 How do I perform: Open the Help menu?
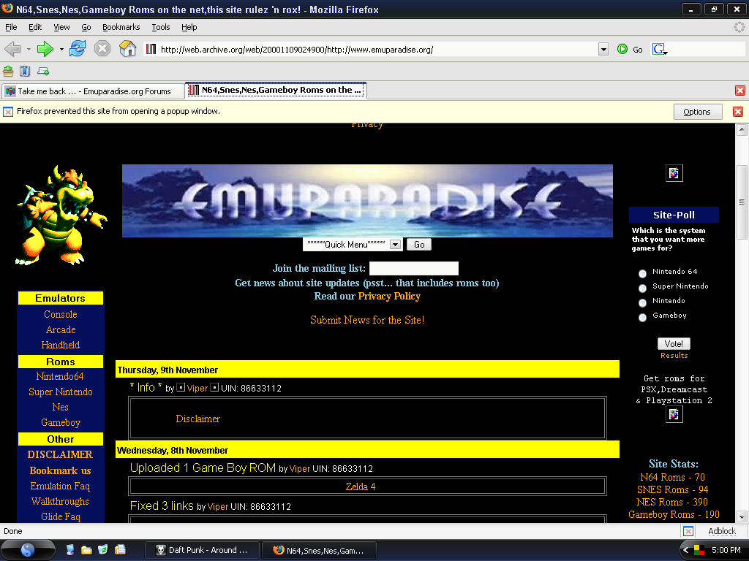point(189,27)
